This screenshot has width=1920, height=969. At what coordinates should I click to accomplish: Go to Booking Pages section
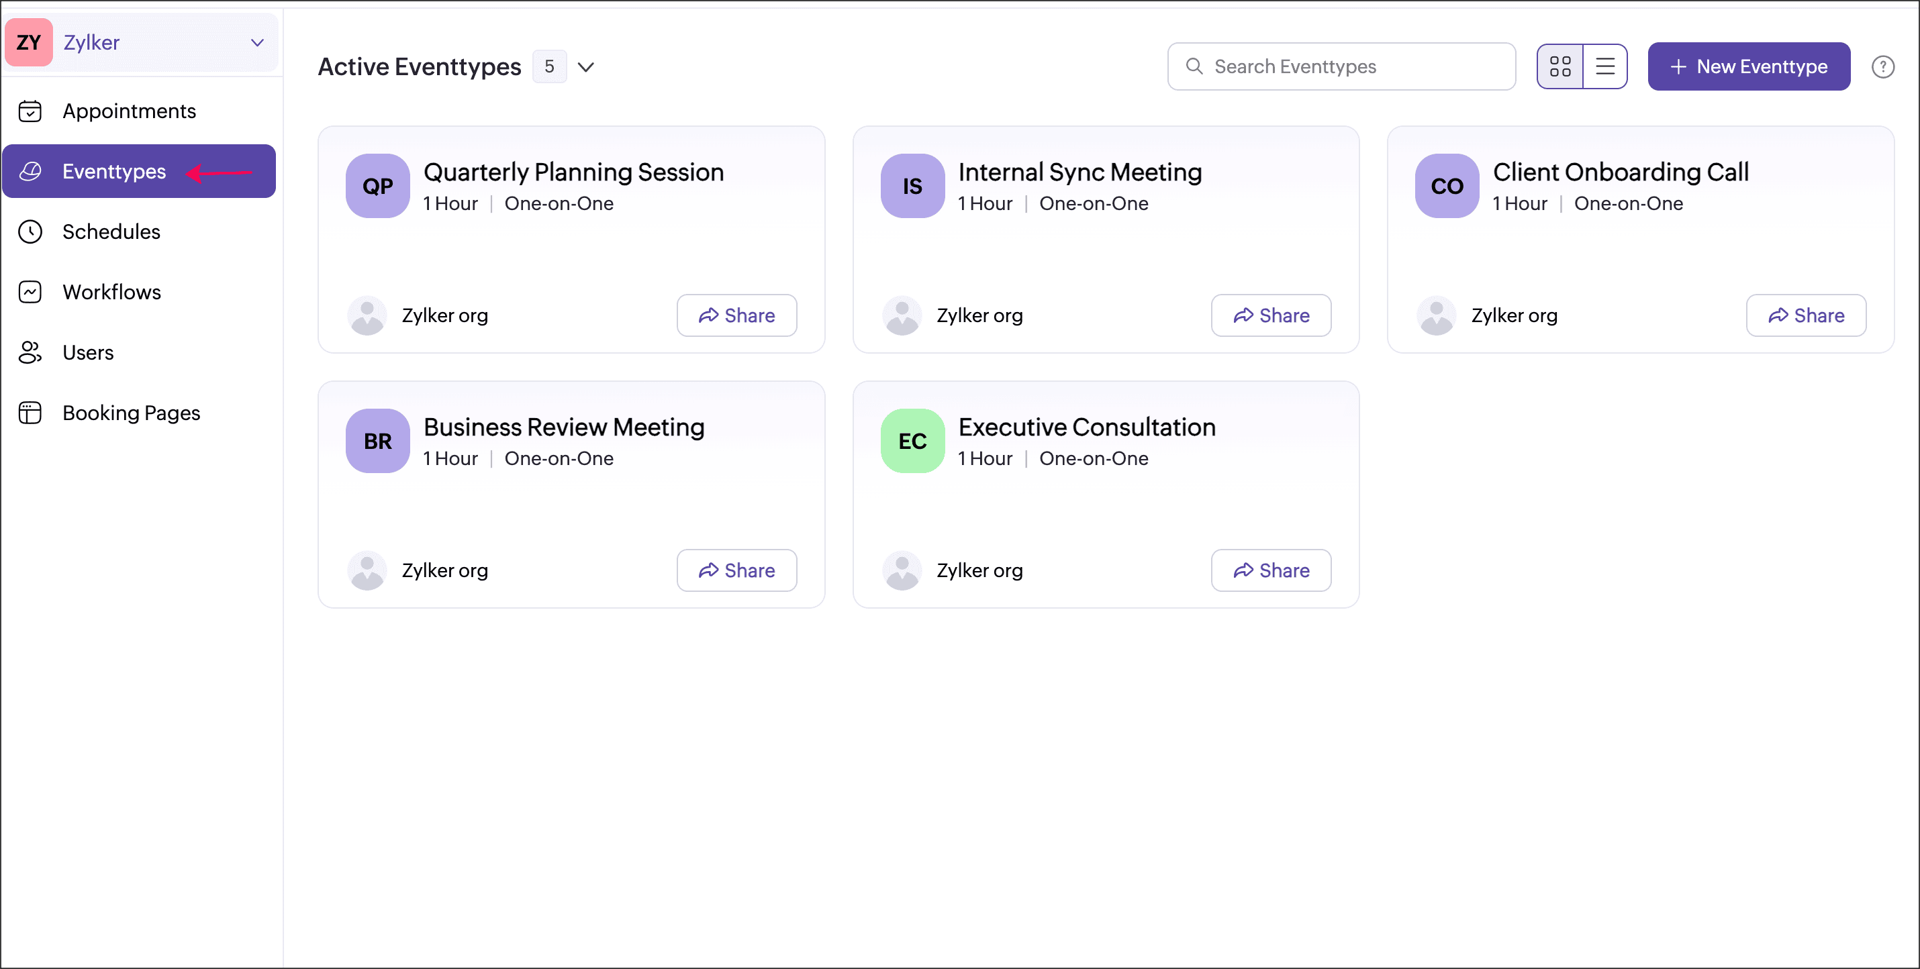coord(131,413)
